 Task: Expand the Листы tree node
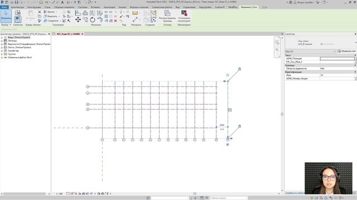(2, 47)
